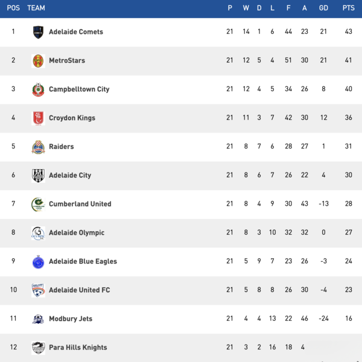Screen dimensions: 362x362
Task: Click the Raiders team crest
Action: [38, 147]
